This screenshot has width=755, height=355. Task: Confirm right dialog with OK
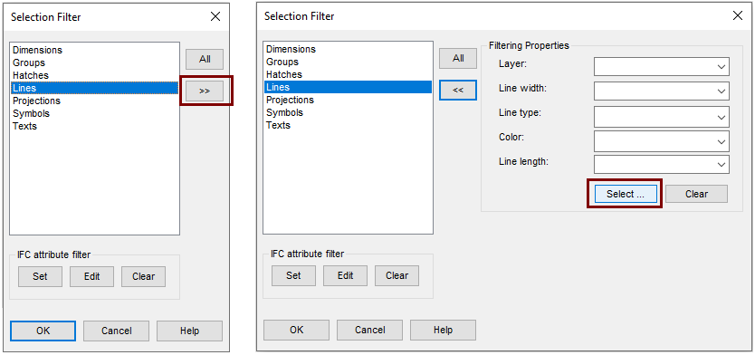[297, 330]
